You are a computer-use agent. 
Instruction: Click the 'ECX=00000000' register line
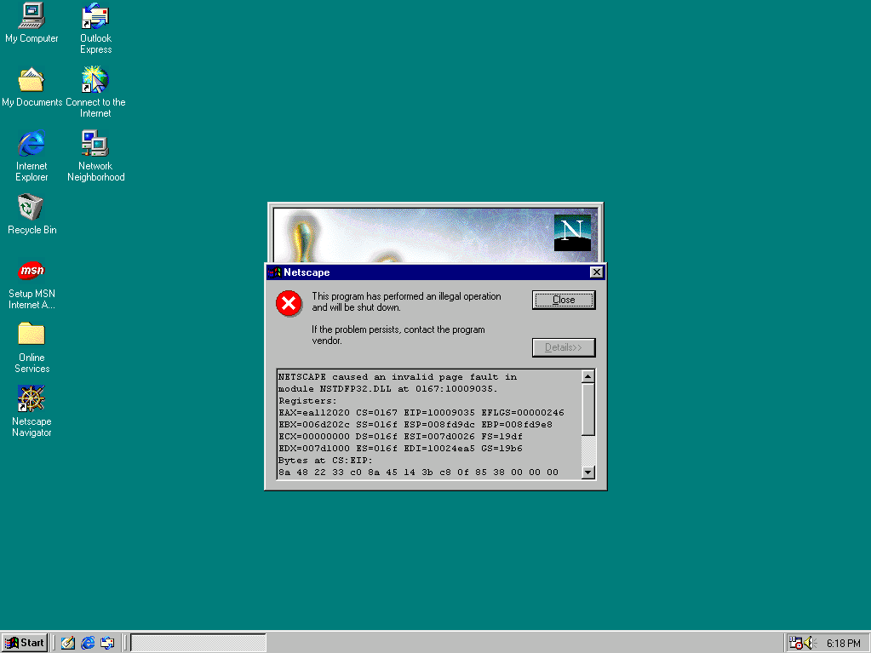(400, 437)
